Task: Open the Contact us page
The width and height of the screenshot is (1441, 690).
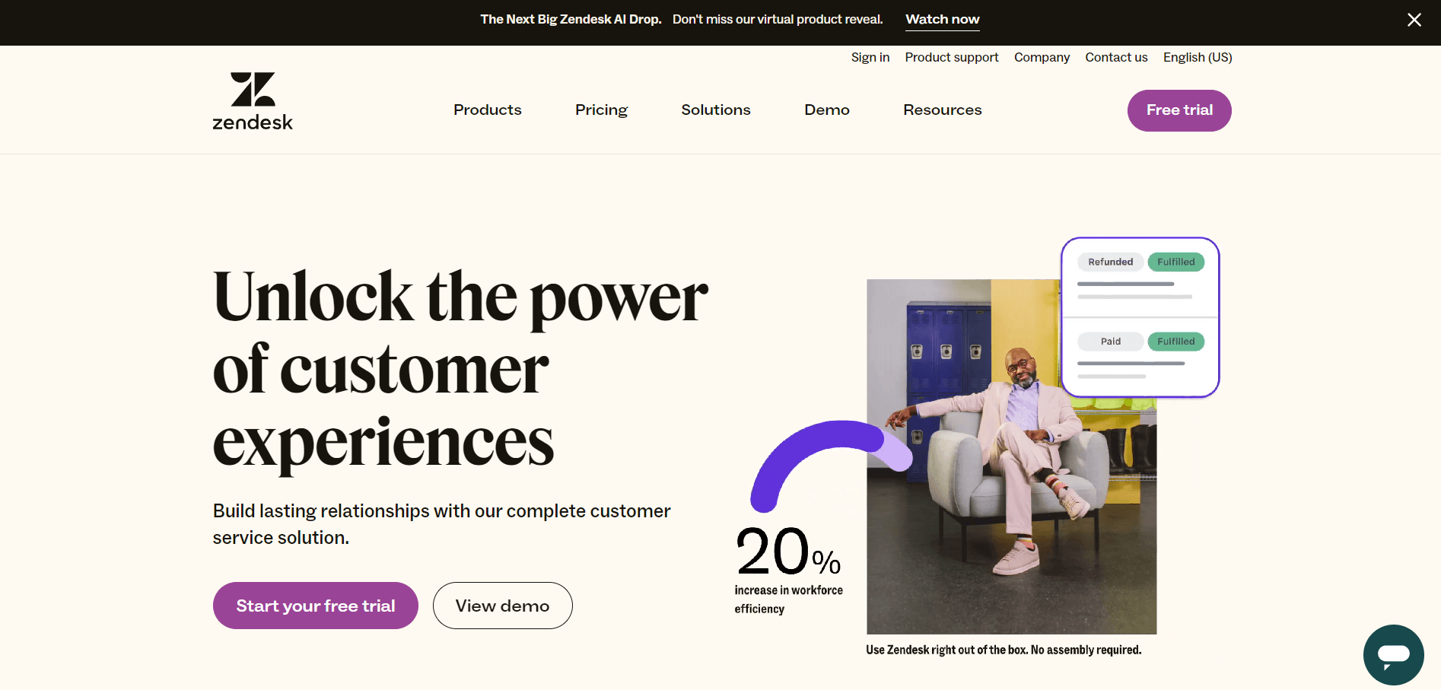Action: click(x=1115, y=57)
